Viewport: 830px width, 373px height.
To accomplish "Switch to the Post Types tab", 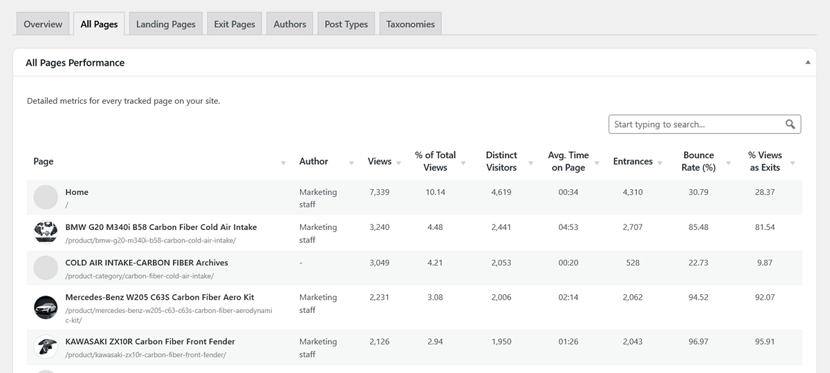I will pos(346,23).
